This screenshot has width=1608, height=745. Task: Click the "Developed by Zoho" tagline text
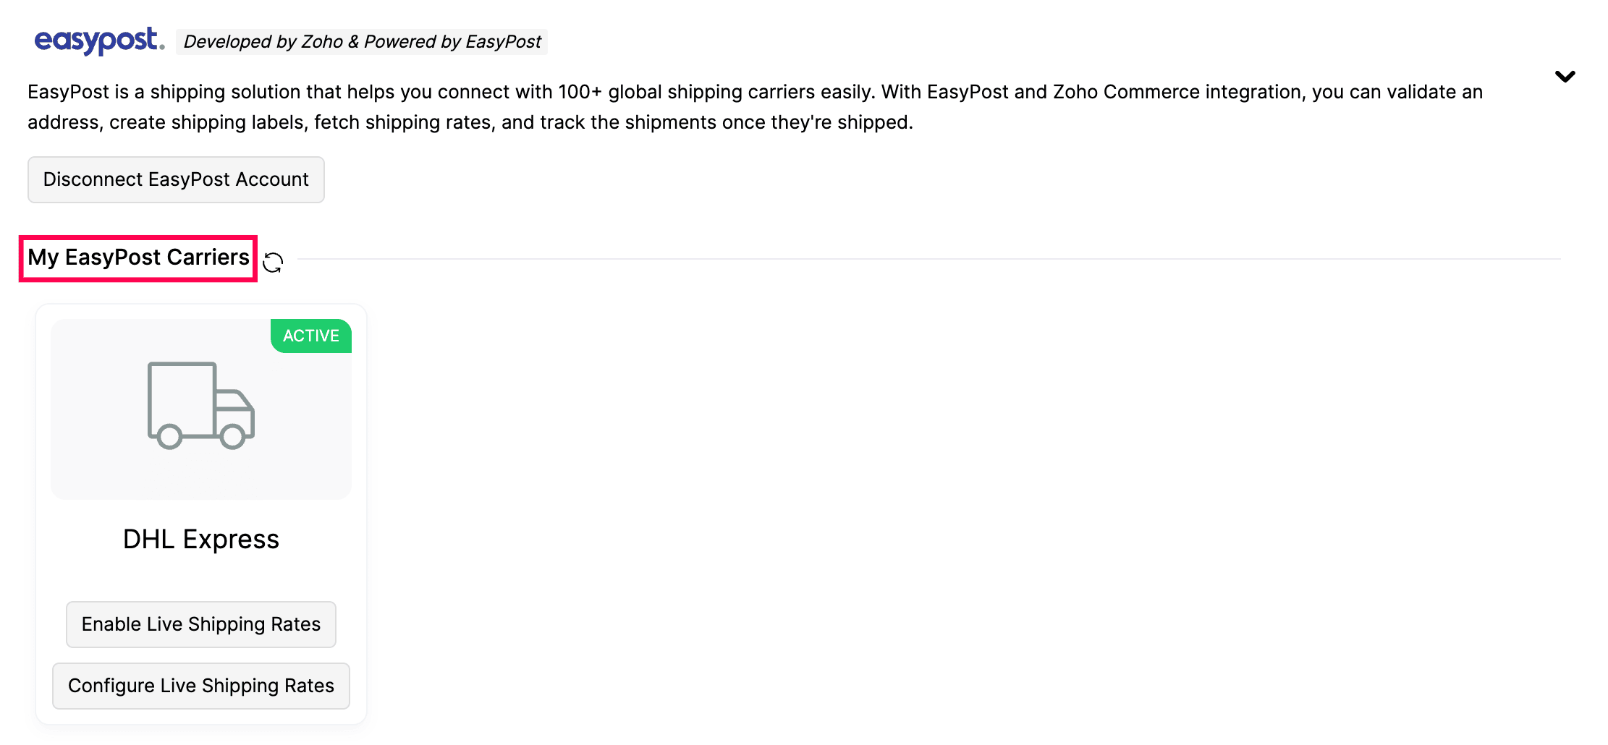click(x=263, y=42)
